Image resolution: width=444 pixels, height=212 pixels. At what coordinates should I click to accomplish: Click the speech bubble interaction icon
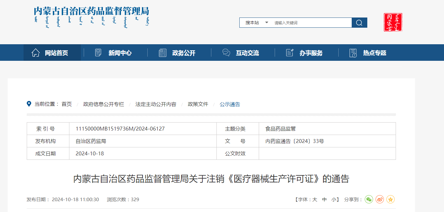226,53
